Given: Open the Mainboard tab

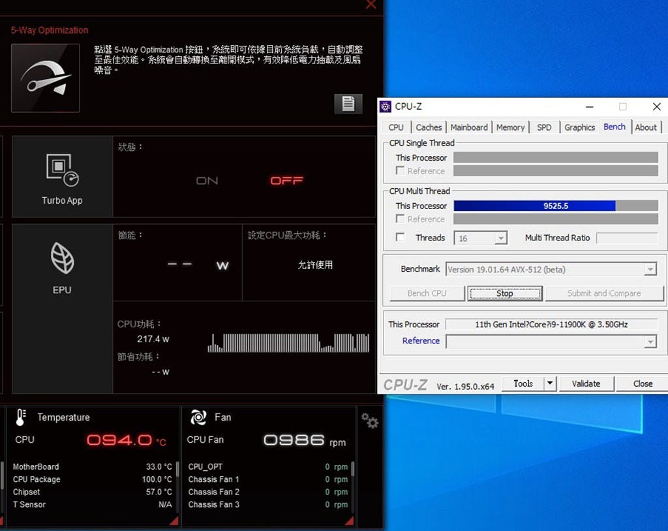Looking at the screenshot, I should [468, 127].
